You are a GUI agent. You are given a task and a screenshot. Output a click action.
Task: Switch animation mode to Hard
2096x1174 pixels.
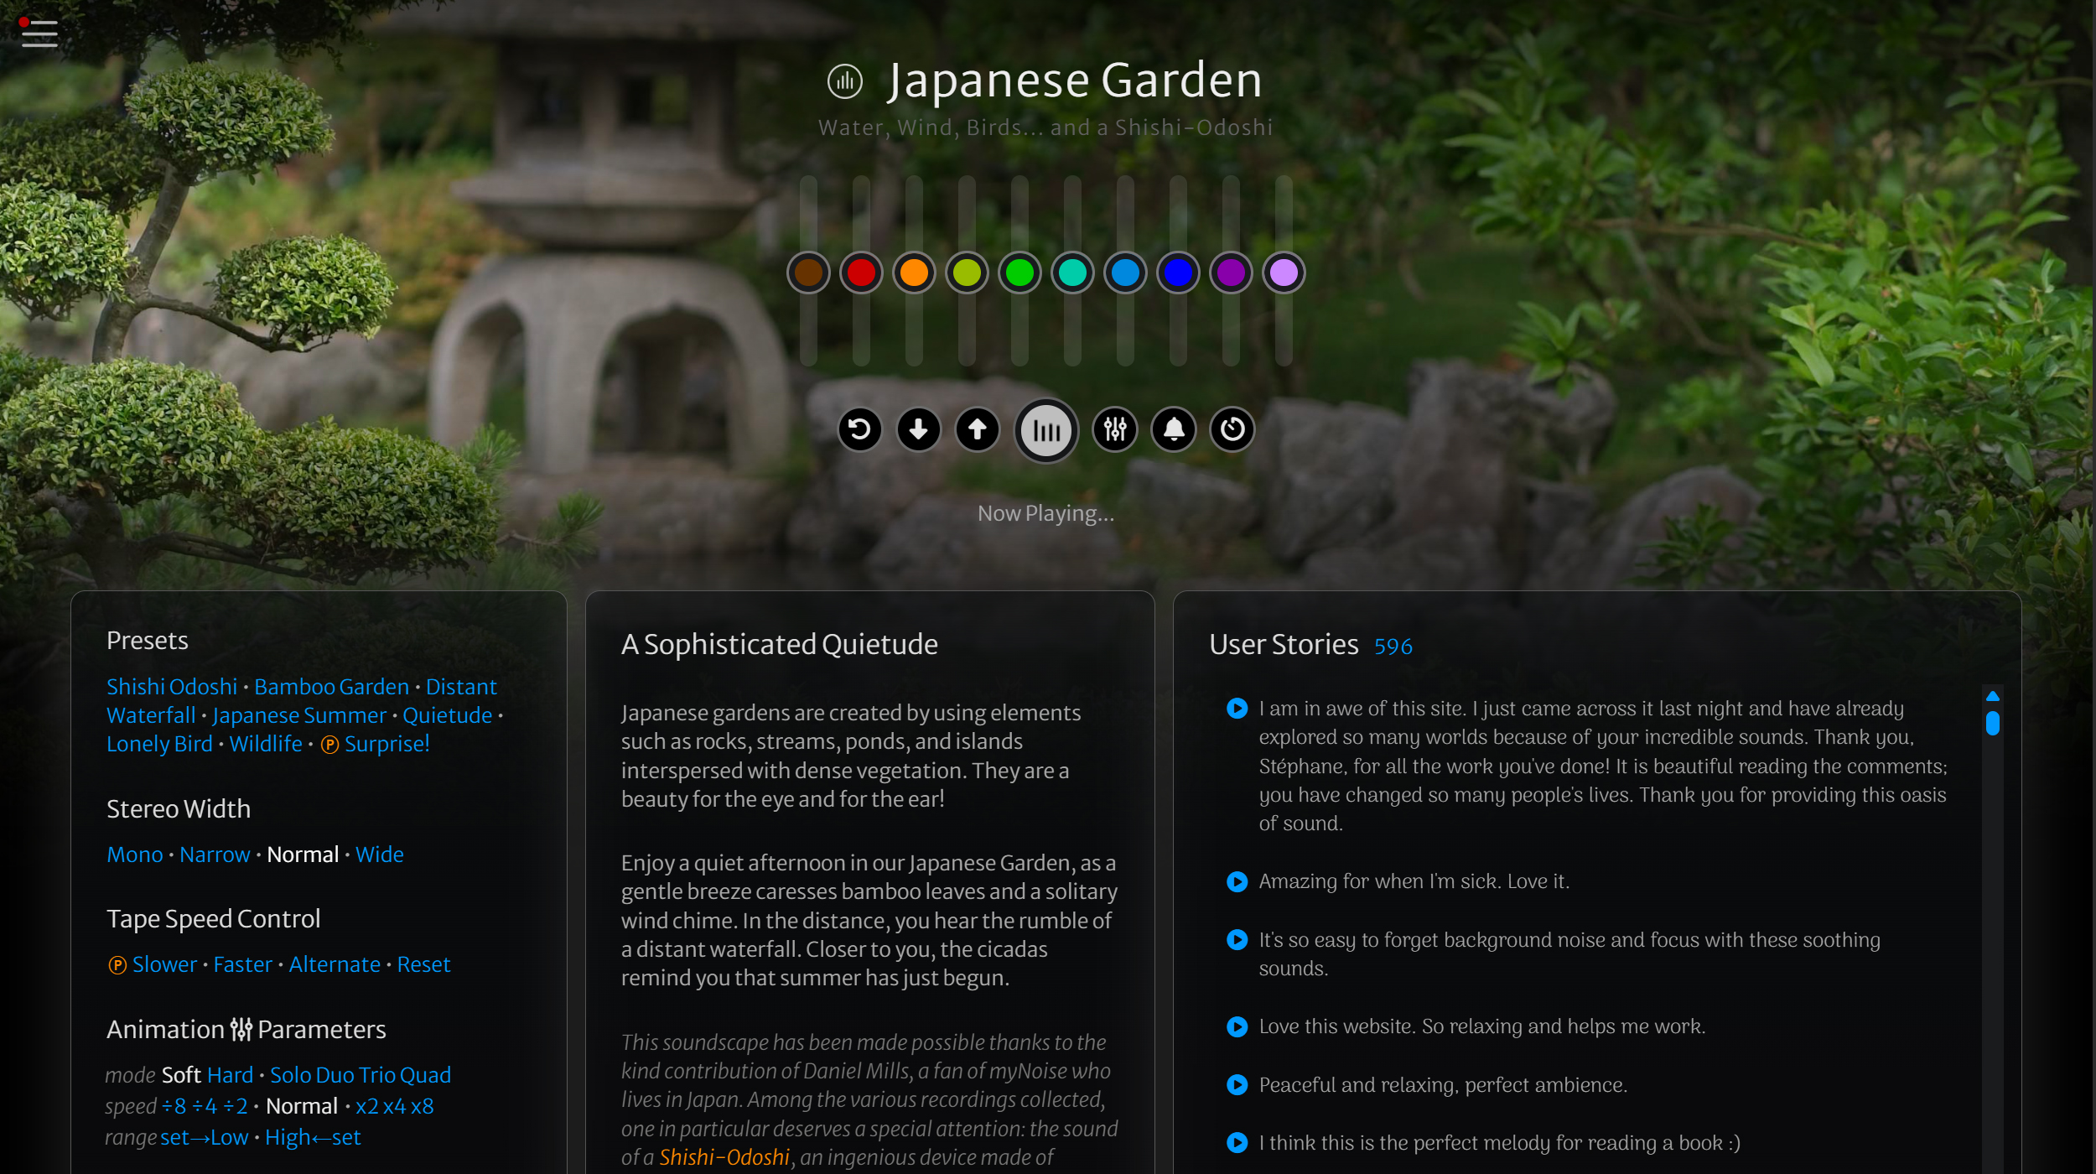click(230, 1075)
